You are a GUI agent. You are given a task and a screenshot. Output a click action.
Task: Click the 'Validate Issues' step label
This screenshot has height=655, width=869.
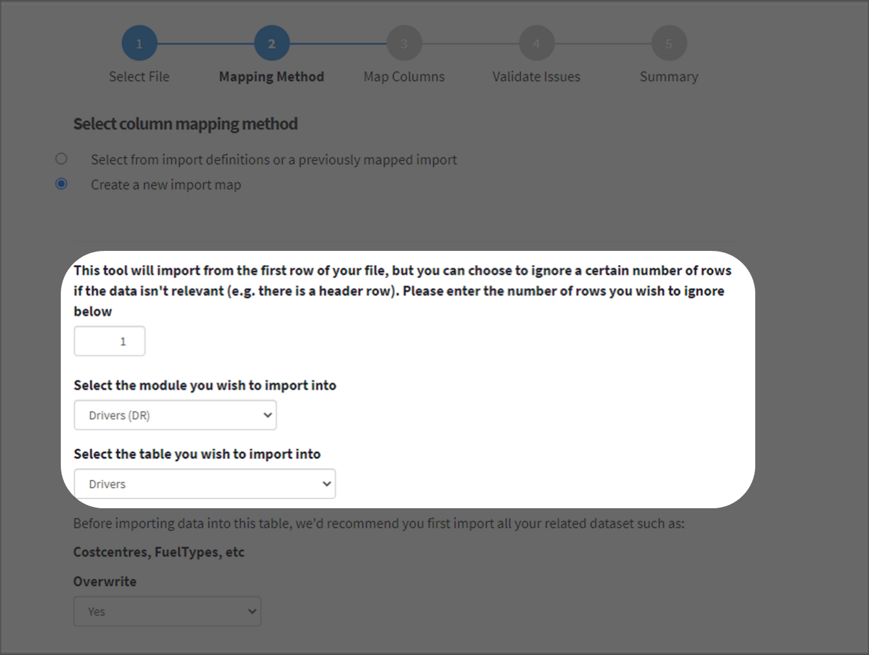pos(537,76)
